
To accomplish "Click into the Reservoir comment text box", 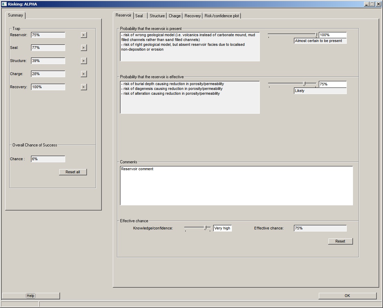I will pos(236,185).
